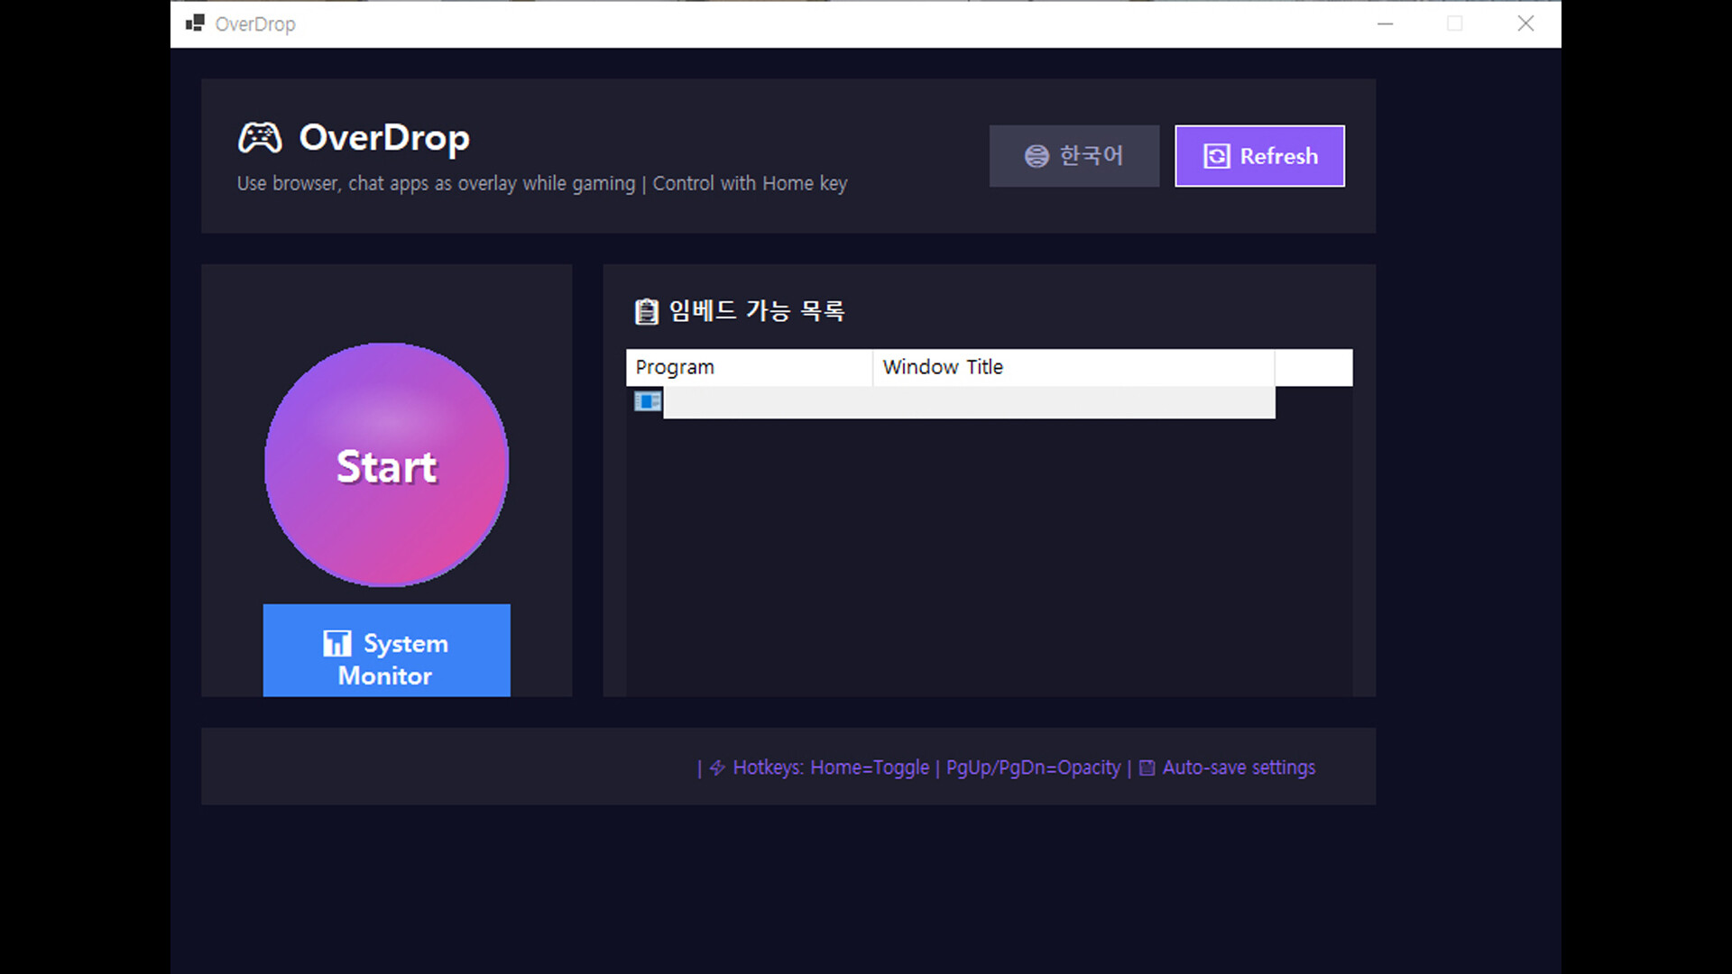Click the "Auto-save settings" text
Screen dimensions: 1732x974
[x=1239, y=767]
